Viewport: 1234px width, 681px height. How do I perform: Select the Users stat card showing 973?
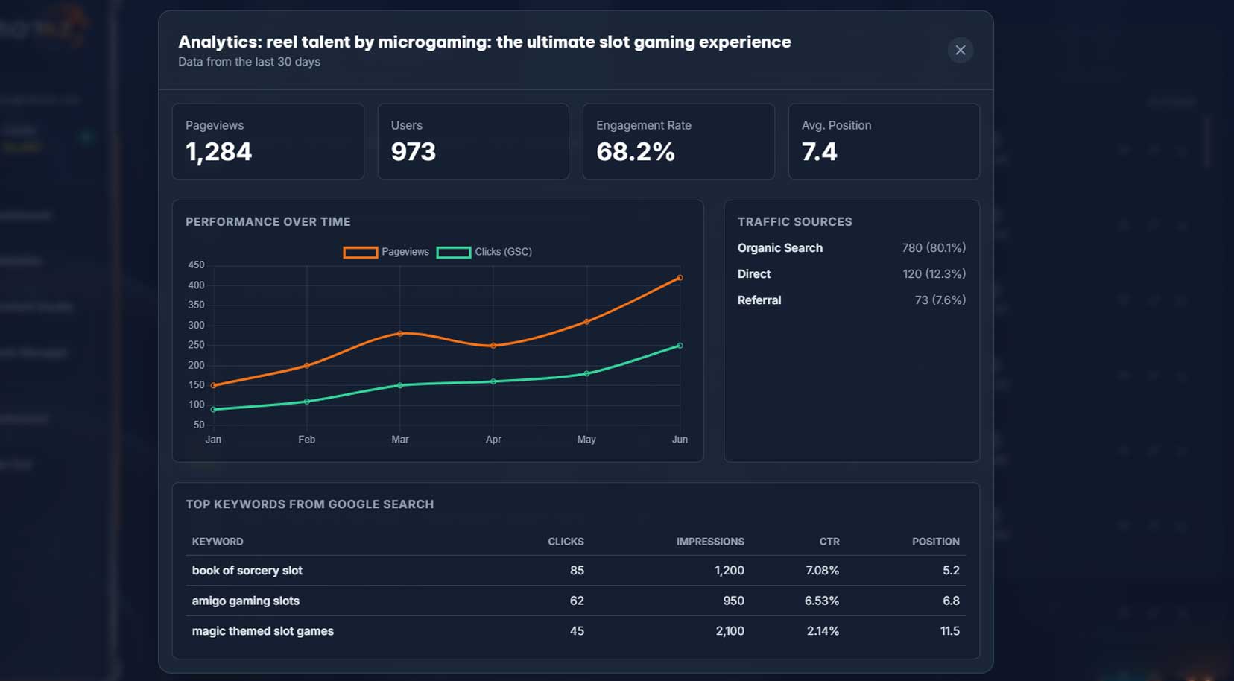click(x=473, y=142)
